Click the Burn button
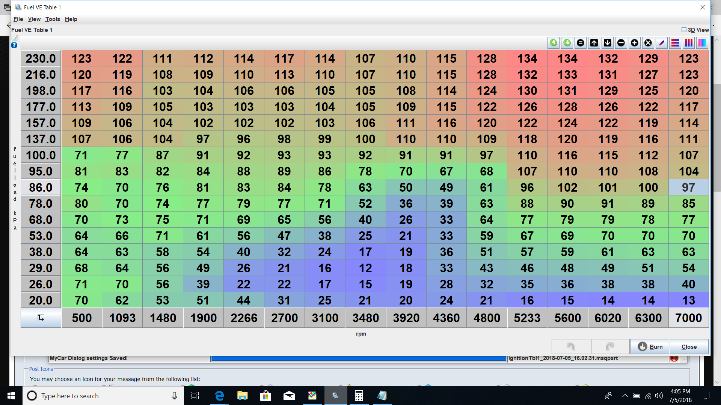 pos(650,346)
